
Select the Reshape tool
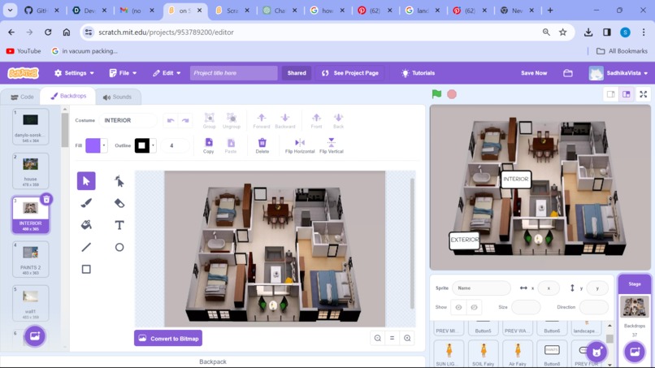[x=119, y=181]
